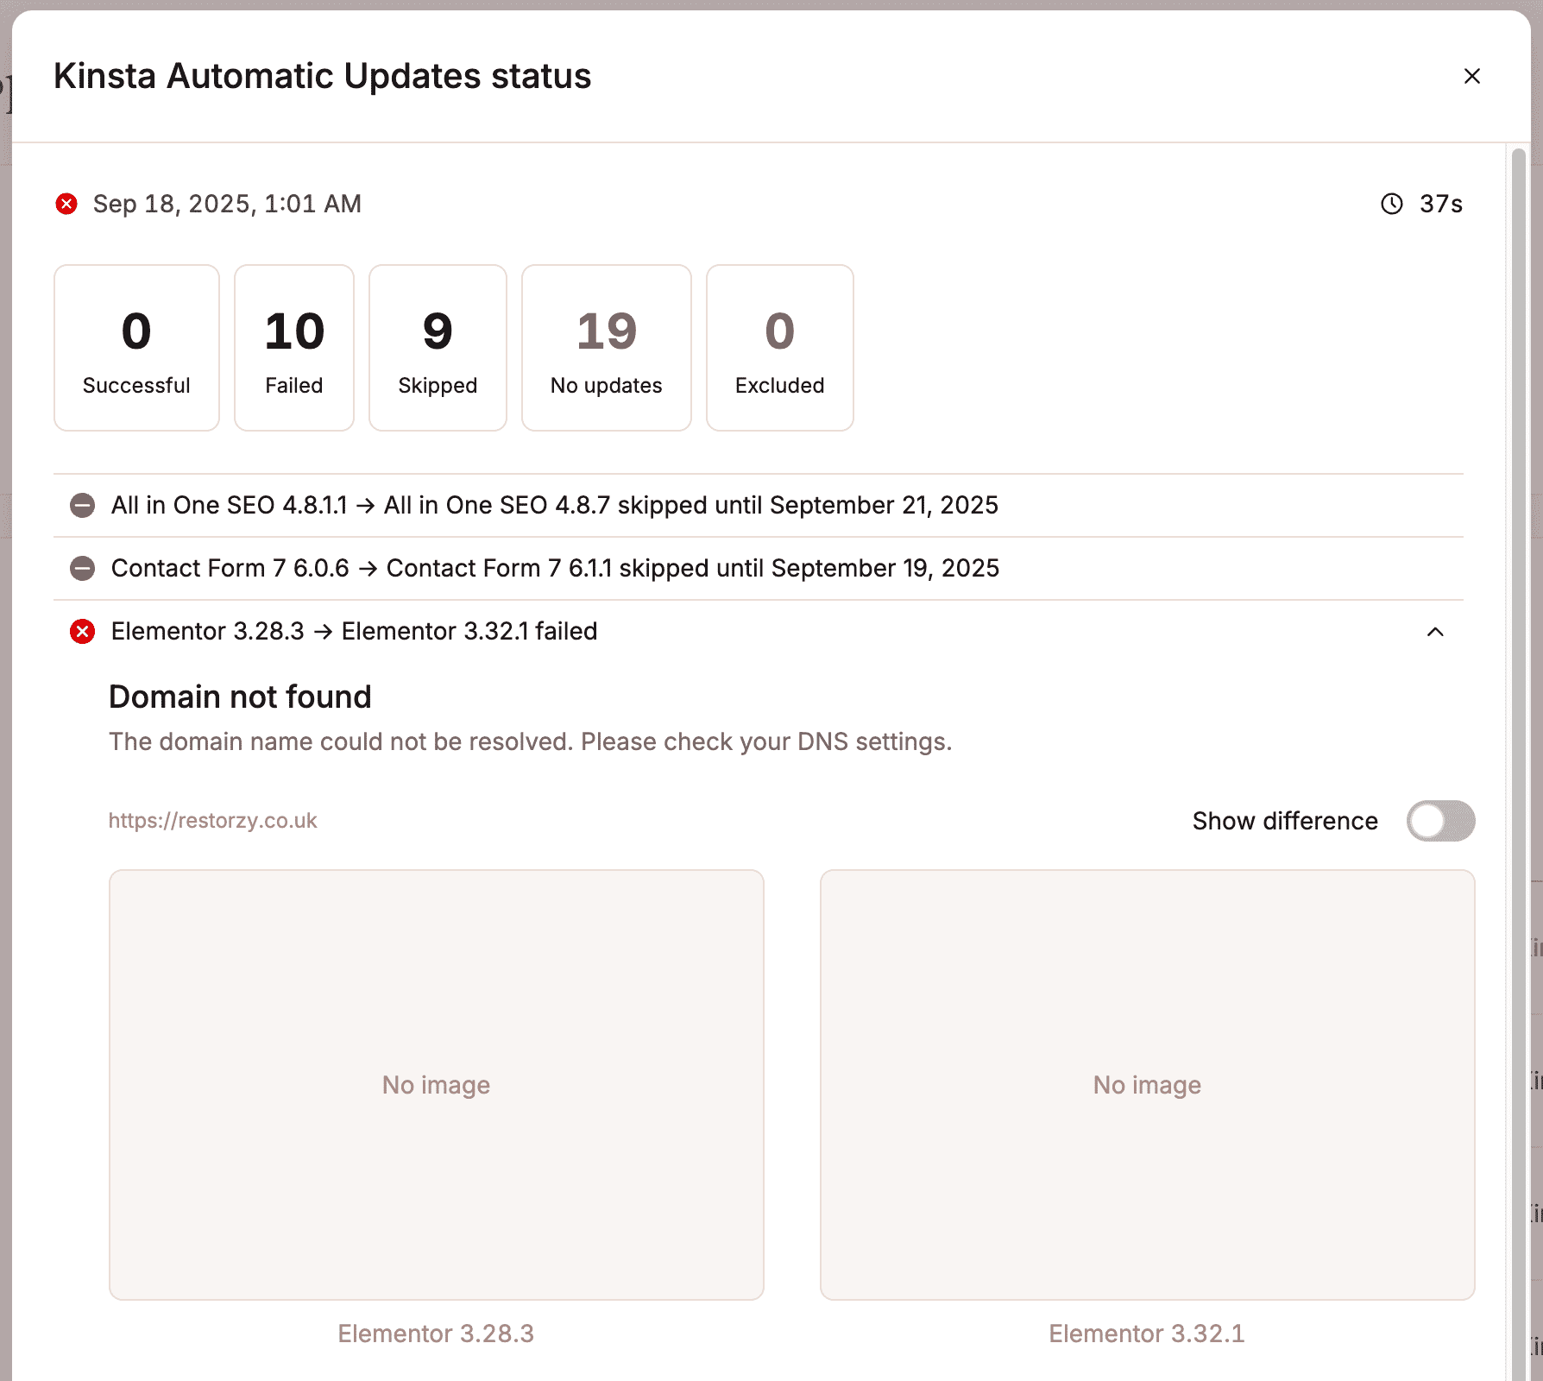Collapse the Elementor failed update details
The width and height of the screenshot is (1543, 1381).
[1437, 633]
